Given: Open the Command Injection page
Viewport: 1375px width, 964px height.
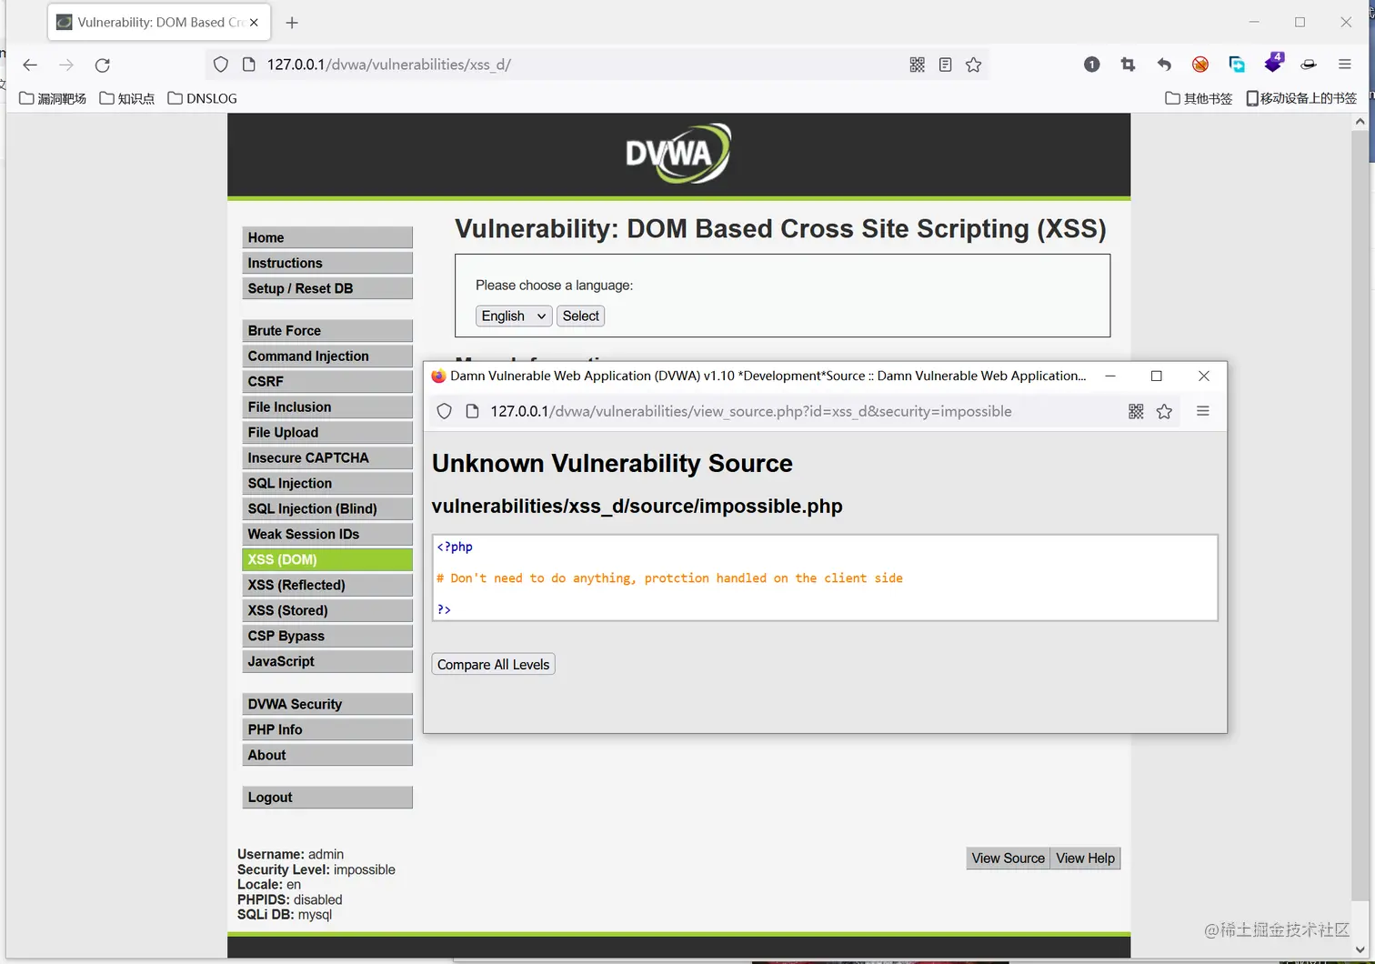Looking at the screenshot, I should point(327,356).
